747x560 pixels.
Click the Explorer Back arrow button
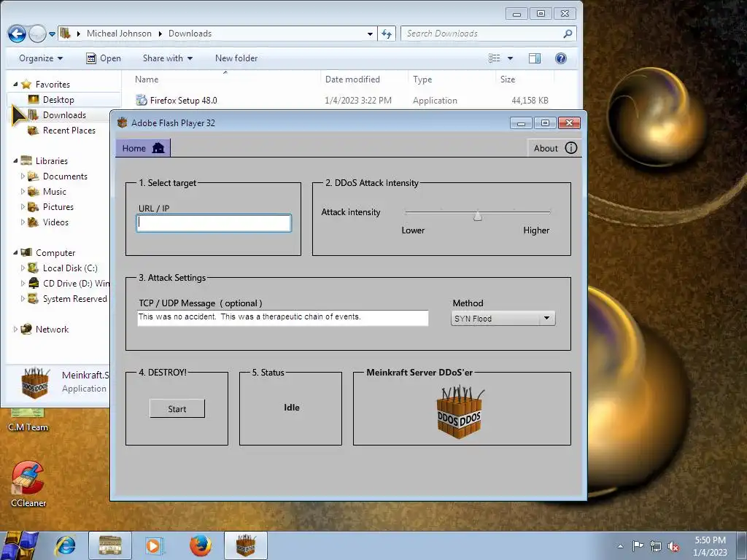pos(17,34)
